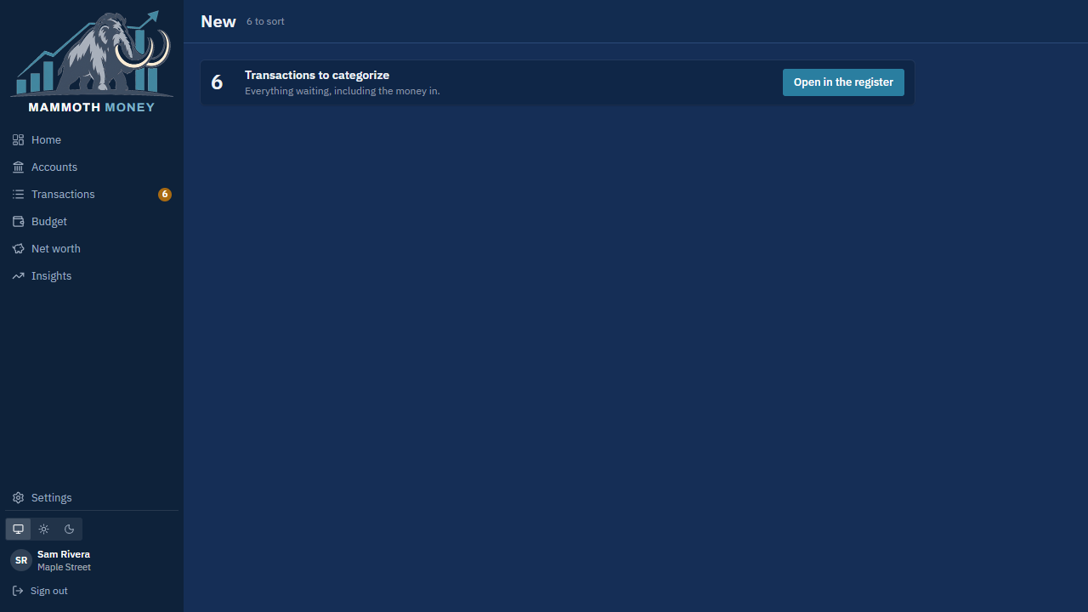Open the Transactions section
1088x612 pixels.
(92, 195)
